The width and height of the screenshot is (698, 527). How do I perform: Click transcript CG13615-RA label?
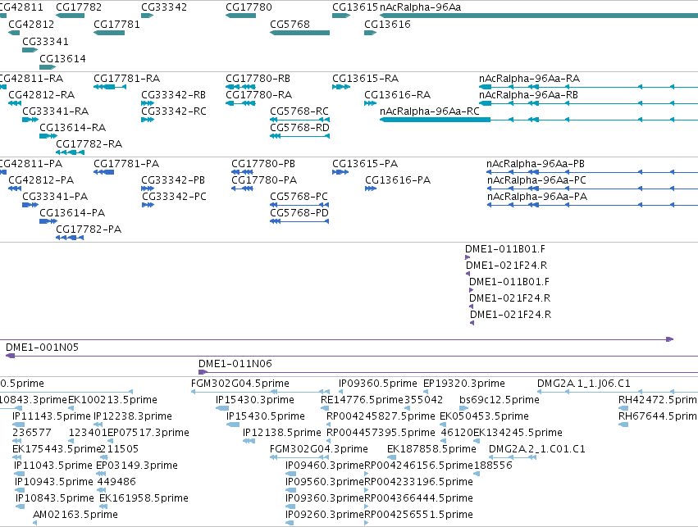366,79
